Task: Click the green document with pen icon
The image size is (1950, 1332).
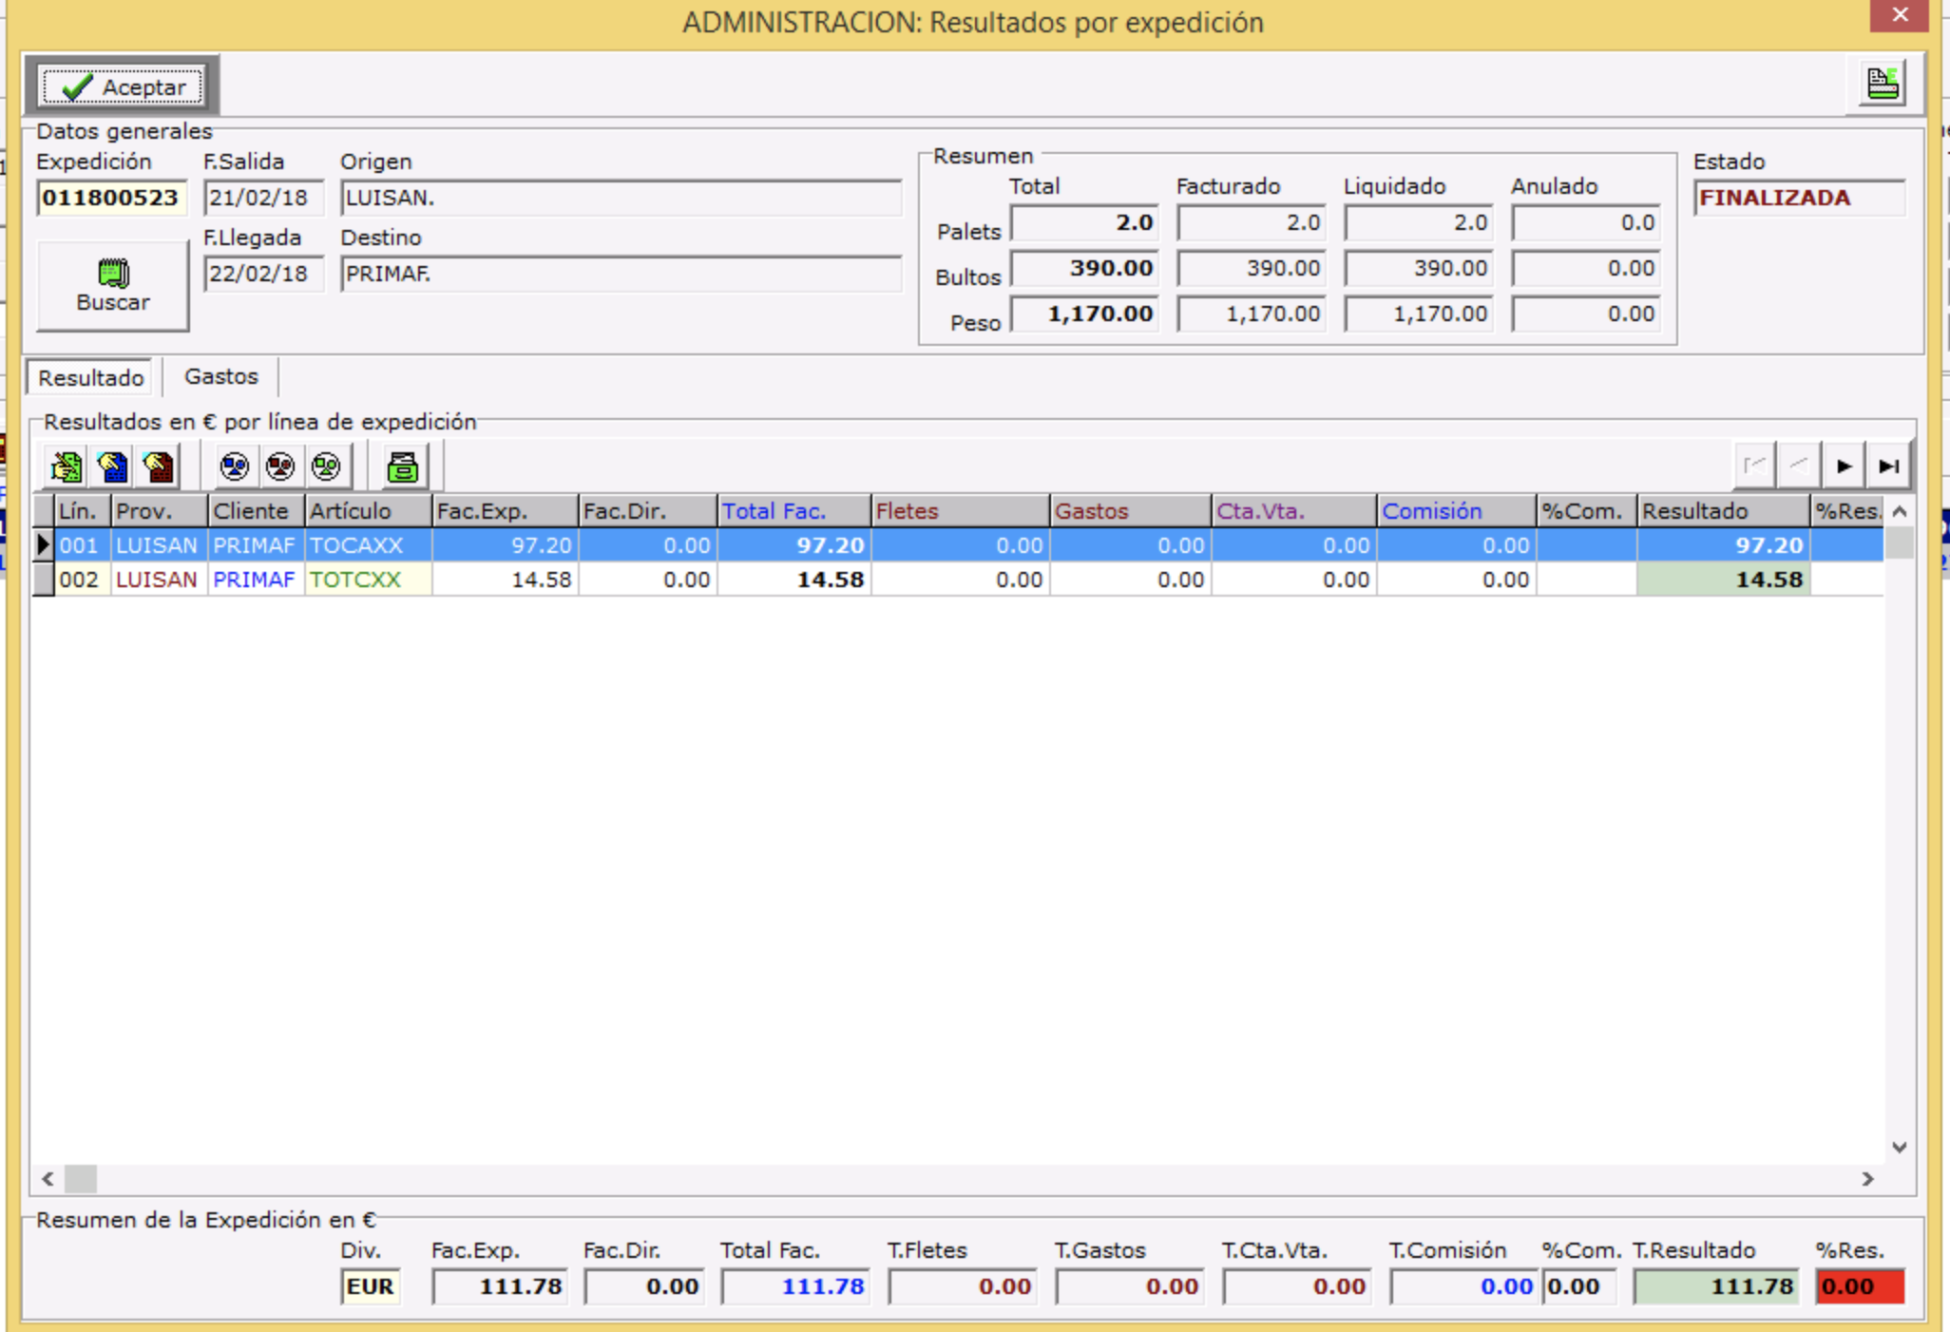Action: 67,466
